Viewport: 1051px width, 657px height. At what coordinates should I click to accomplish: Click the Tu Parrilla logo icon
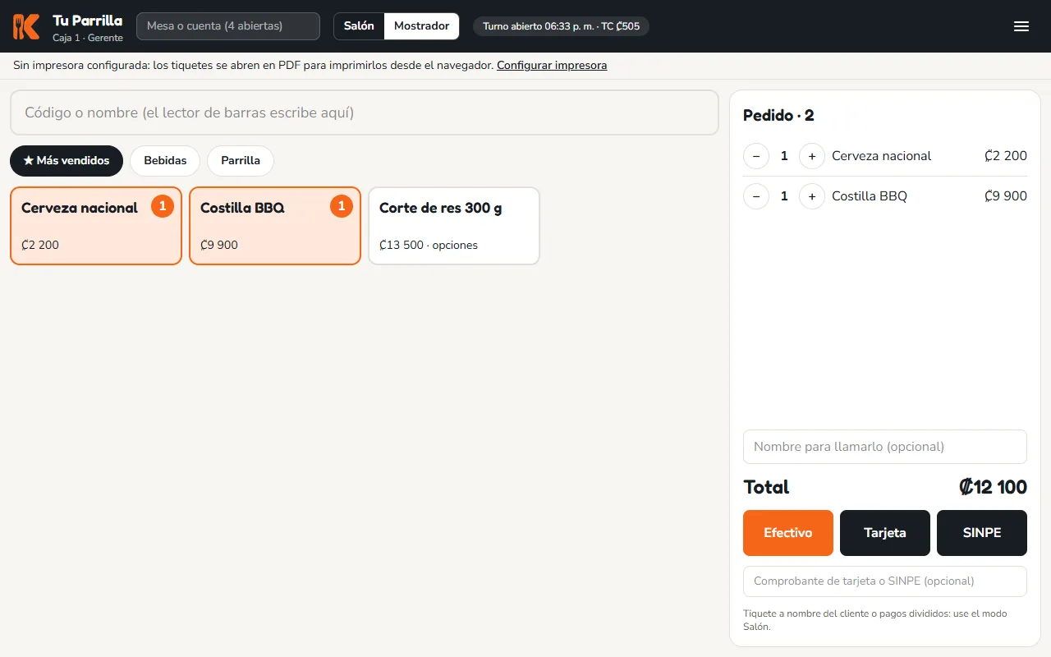(x=26, y=26)
